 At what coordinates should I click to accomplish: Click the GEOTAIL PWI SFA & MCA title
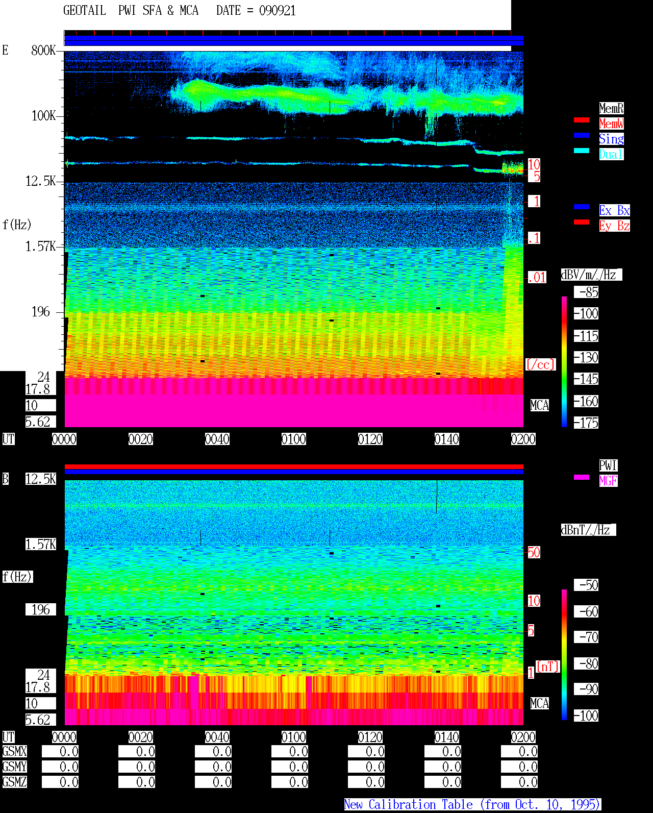pos(131,10)
